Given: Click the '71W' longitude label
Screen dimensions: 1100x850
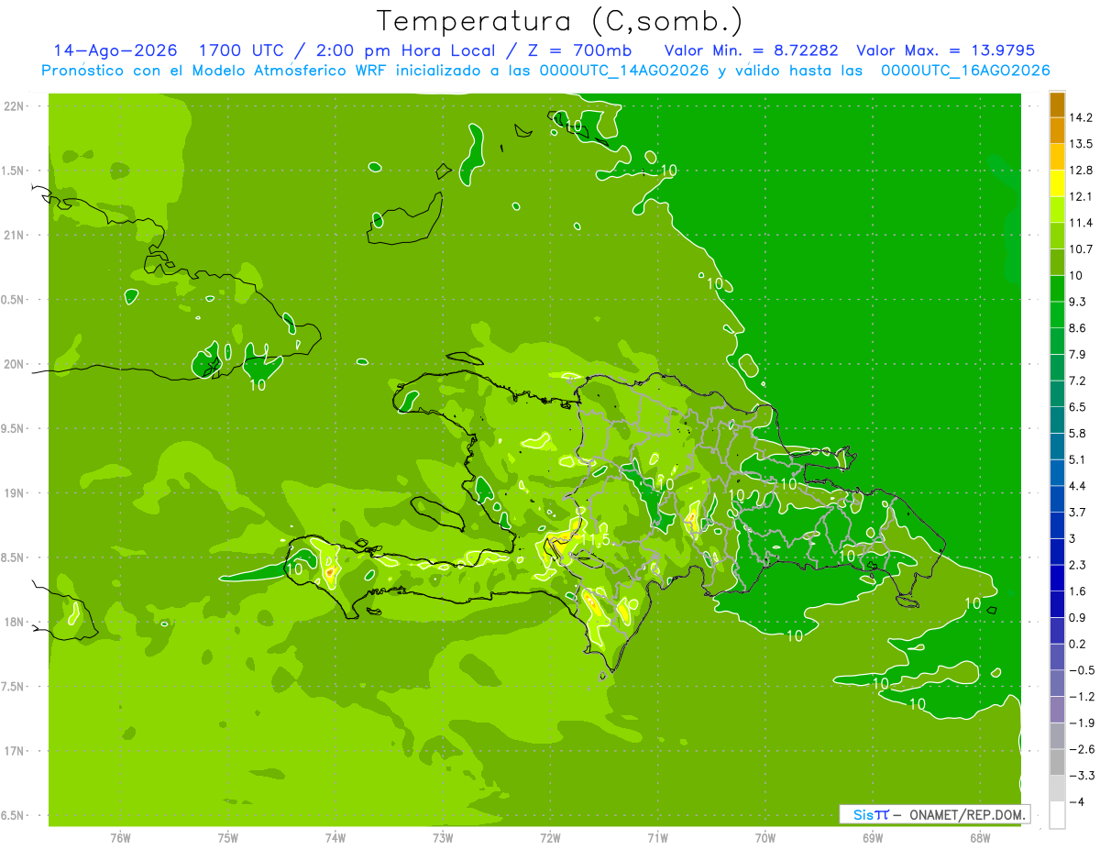Looking at the screenshot, I should 657,837.
